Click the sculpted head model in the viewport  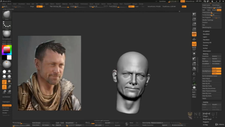pos(131,82)
